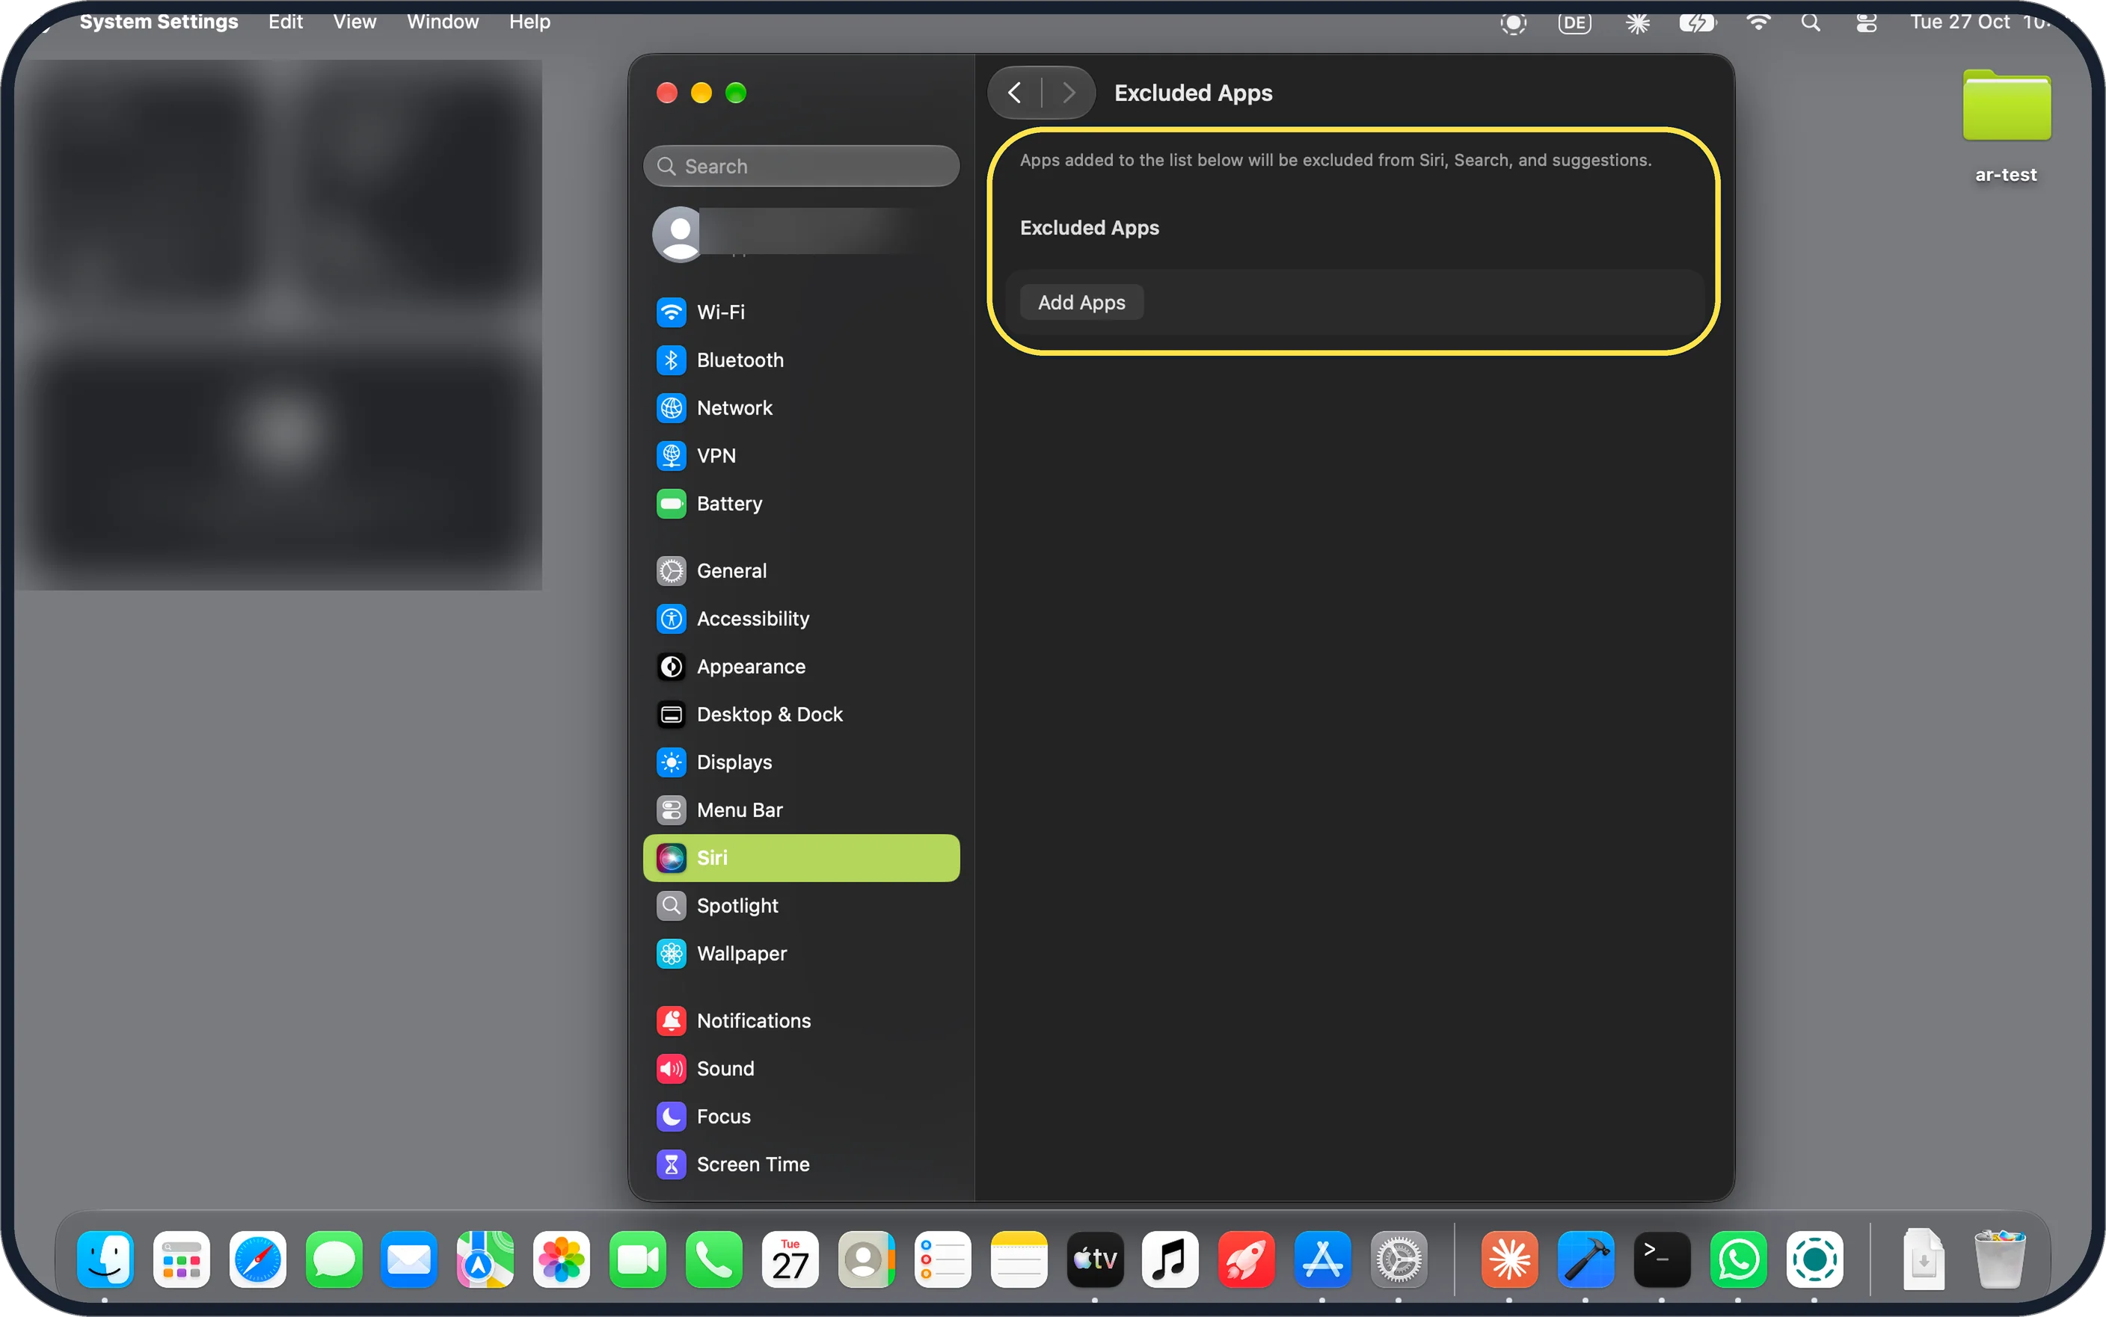Click the Spotlight magnifier in menu bar
2106x1317 pixels.
pyautogui.click(x=1811, y=22)
